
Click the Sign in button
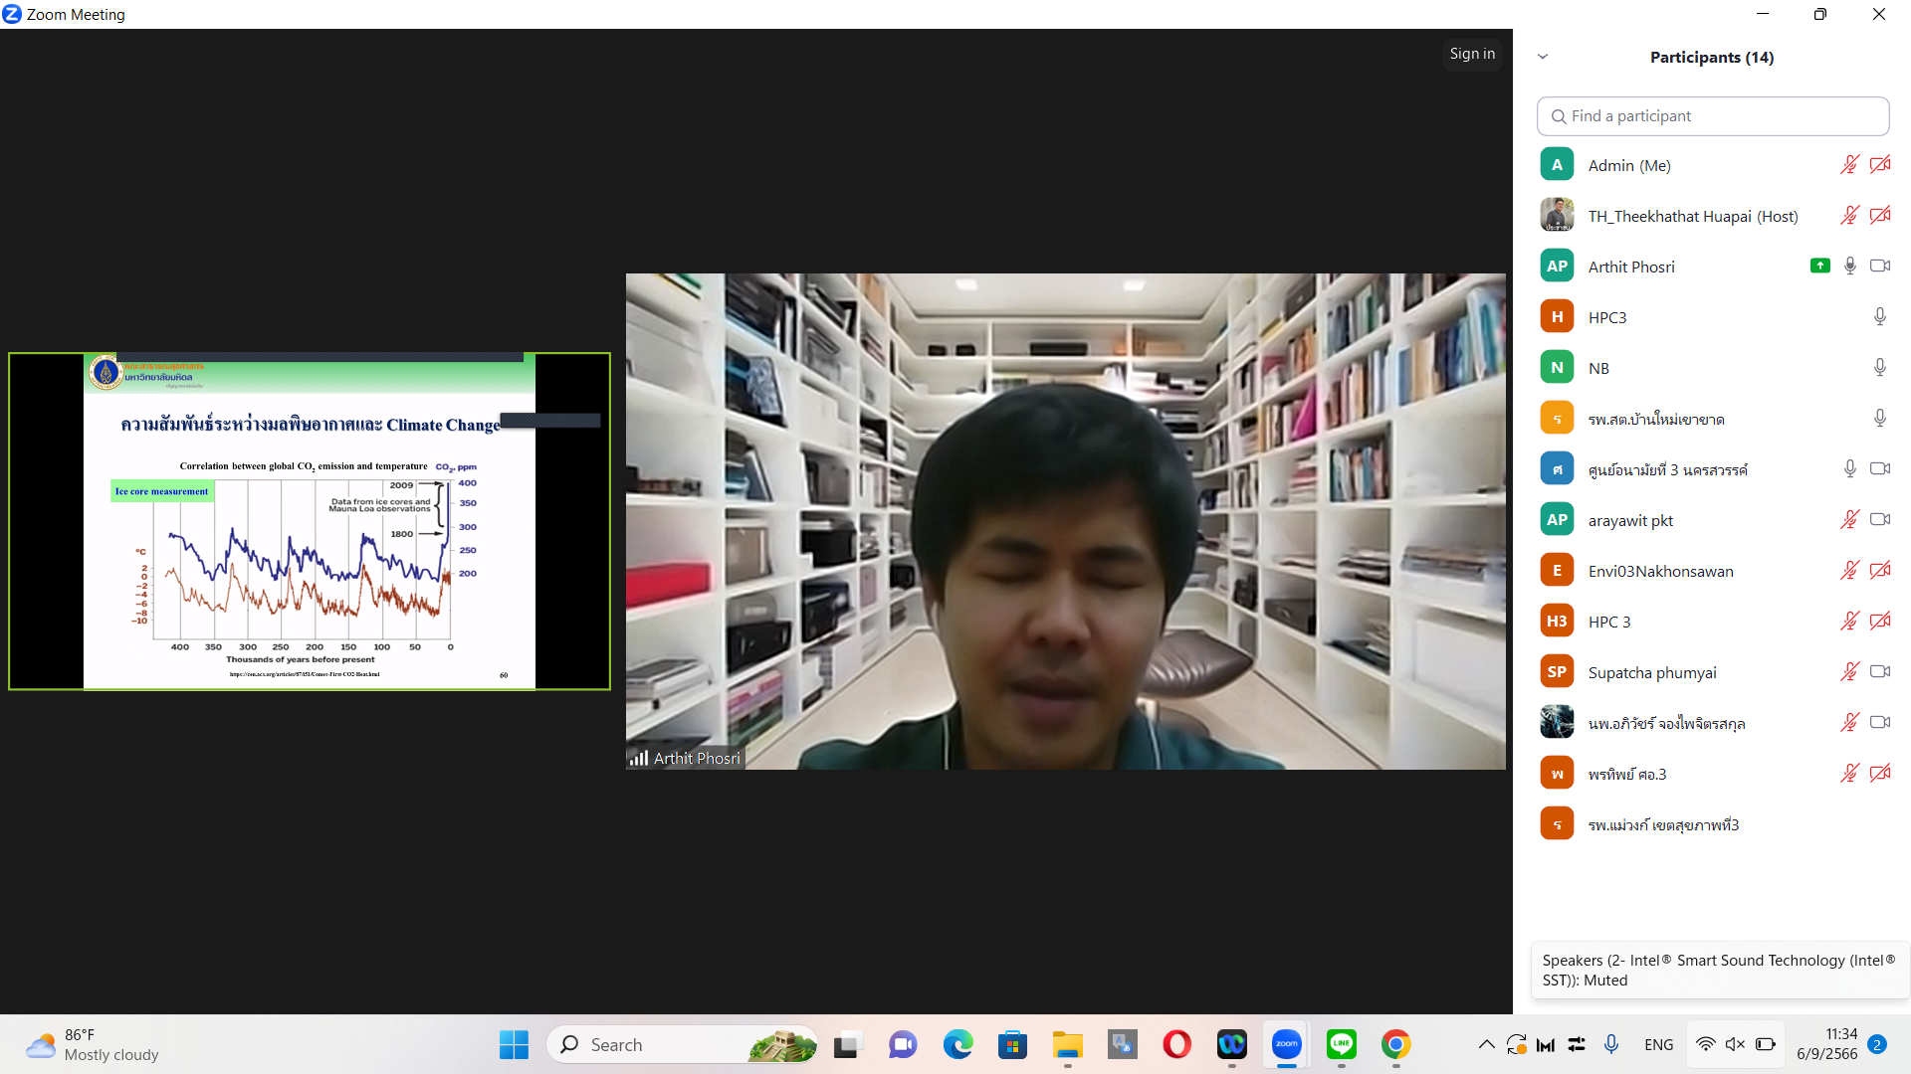pyautogui.click(x=1471, y=54)
